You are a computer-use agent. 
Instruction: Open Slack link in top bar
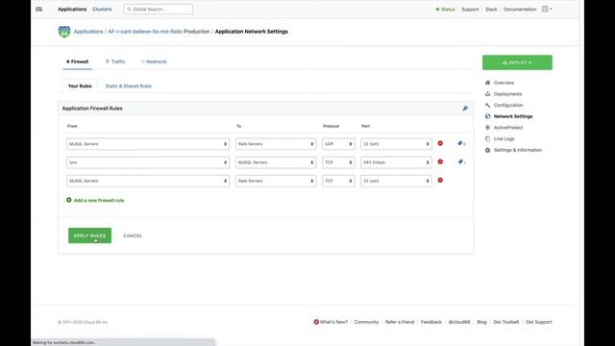(x=491, y=9)
